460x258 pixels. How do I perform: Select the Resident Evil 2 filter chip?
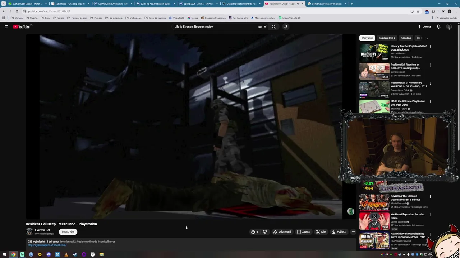point(387,38)
